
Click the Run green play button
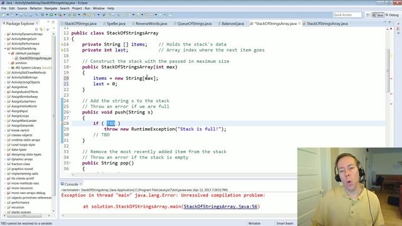[x=52, y=14]
